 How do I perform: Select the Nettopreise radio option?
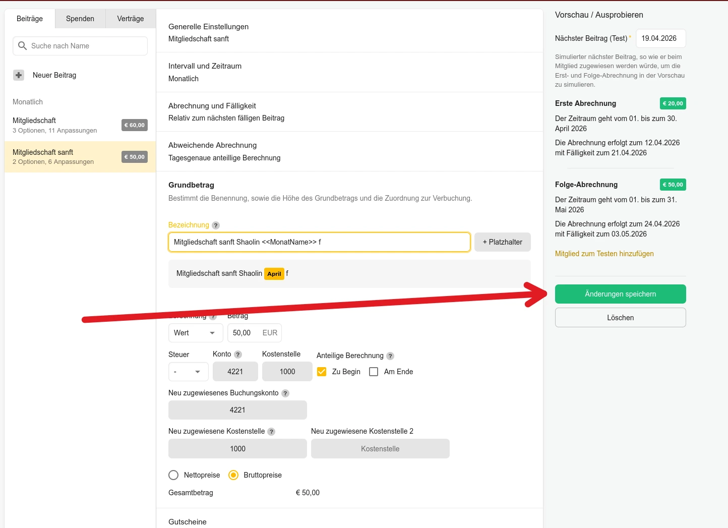tap(173, 475)
